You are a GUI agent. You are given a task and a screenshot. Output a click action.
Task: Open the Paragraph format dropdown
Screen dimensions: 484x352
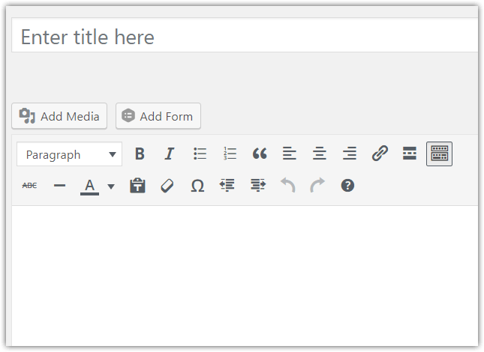[70, 154]
